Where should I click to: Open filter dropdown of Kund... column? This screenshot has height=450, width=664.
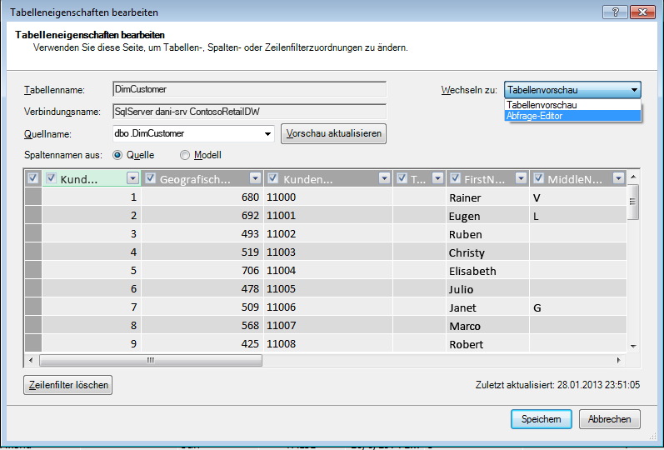[133, 178]
